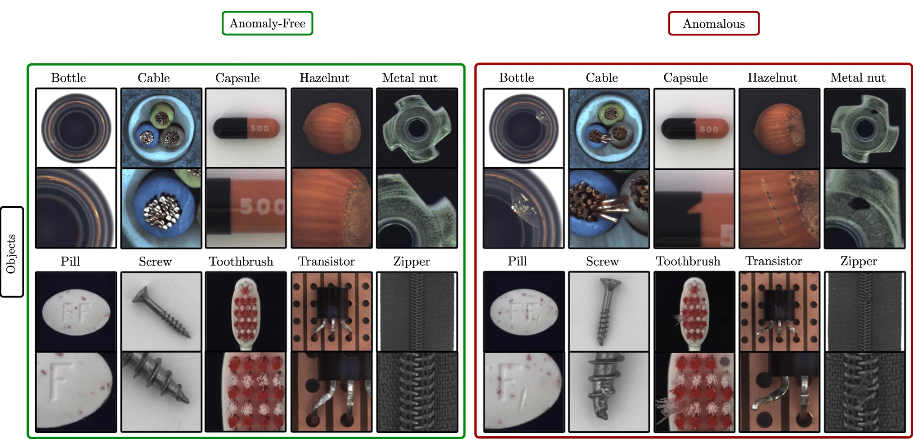This screenshot has height=439, width=913.
Task: Select the anomalous Screw with damaged tip close-up
Action: 609,392
